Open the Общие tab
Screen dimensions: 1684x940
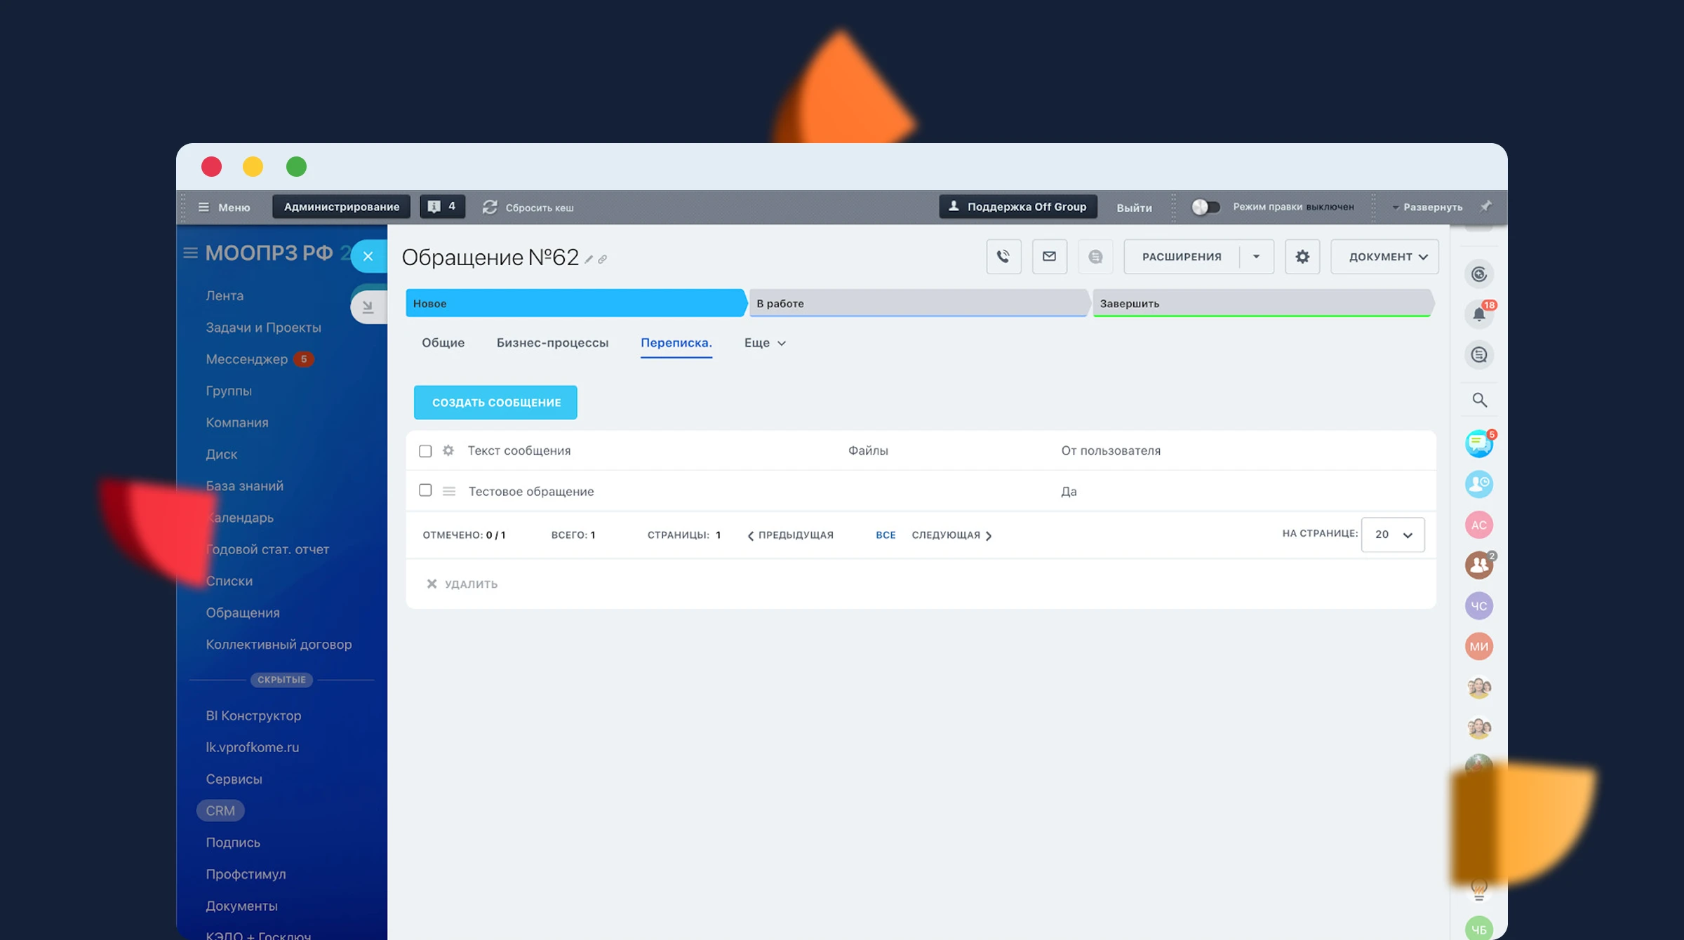pyautogui.click(x=443, y=342)
